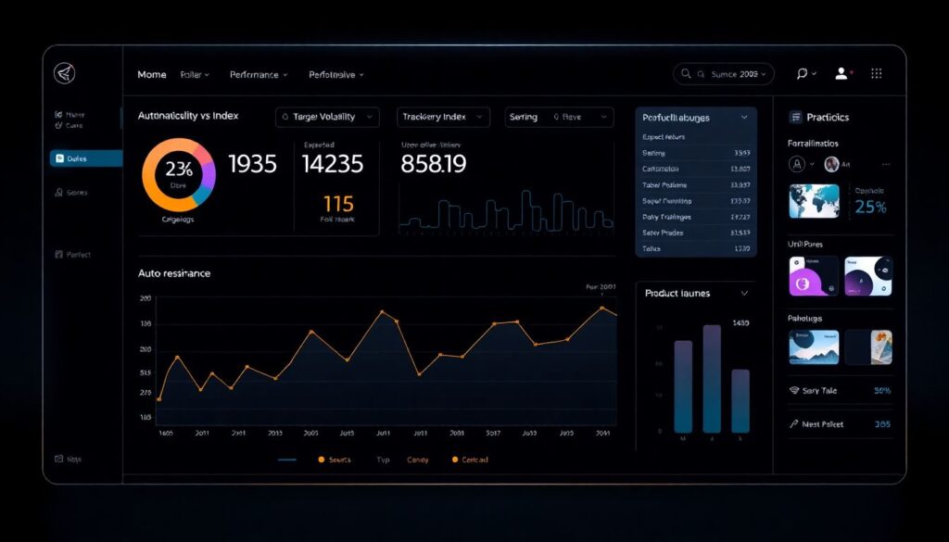
Task: Click the key icon next to Mest Palcet
Action: 794,423
